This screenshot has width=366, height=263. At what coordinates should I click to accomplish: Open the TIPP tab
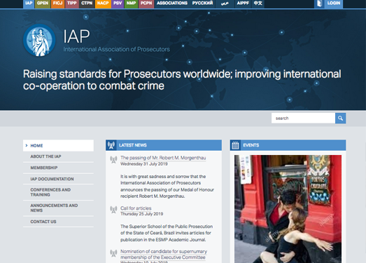[72, 4]
